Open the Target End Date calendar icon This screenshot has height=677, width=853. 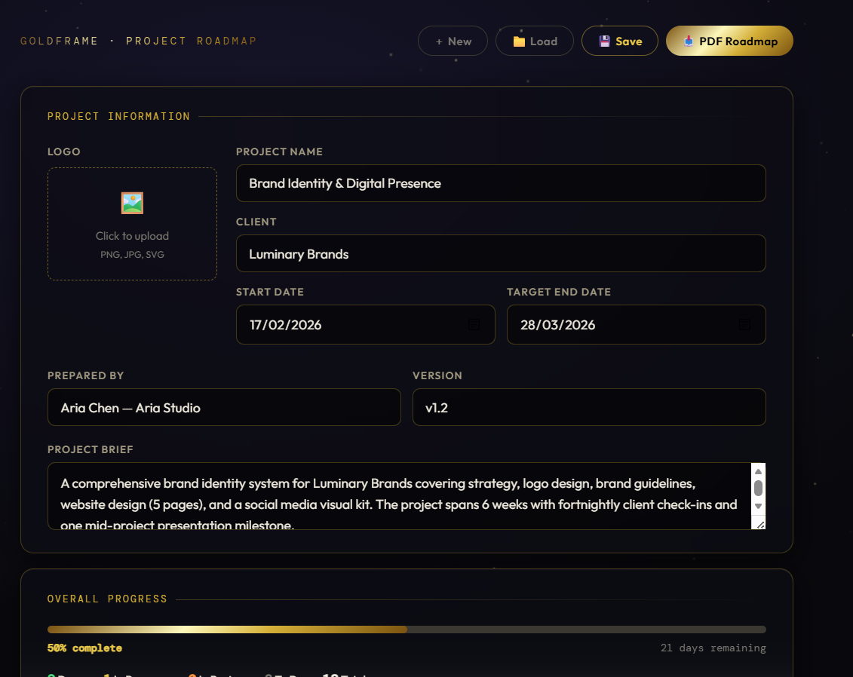click(745, 324)
